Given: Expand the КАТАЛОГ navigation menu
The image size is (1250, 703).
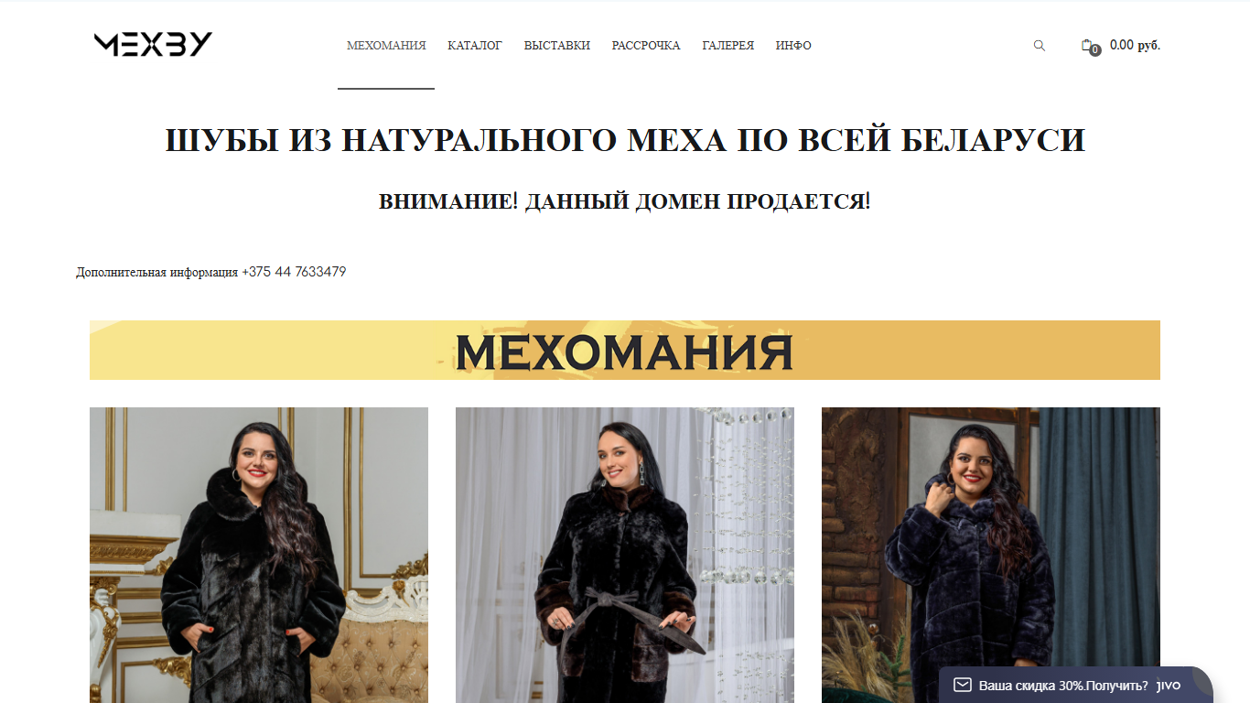Looking at the screenshot, I should pos(475,46).
